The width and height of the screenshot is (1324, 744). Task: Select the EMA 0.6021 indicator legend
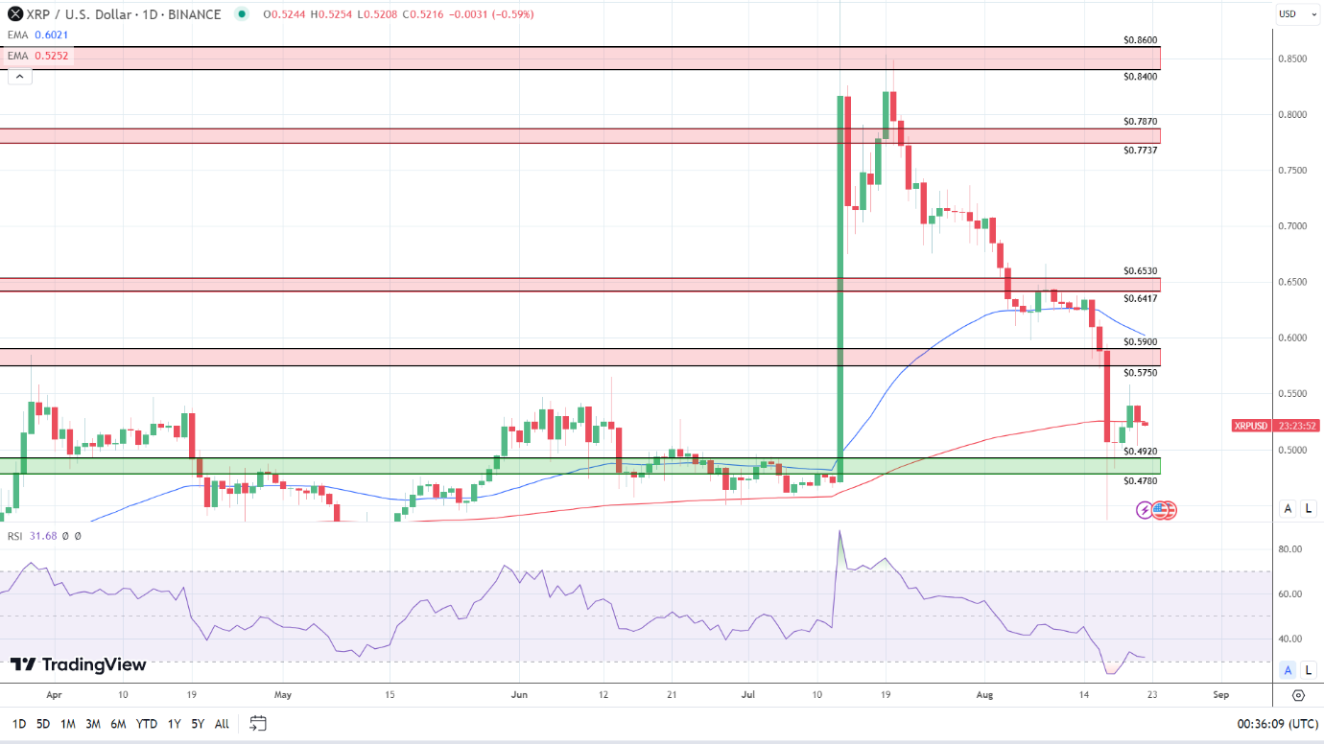(37, 35)
